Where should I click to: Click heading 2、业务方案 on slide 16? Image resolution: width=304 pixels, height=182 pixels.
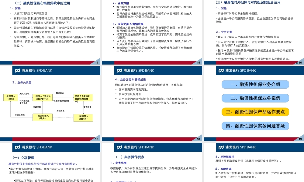(x=224, y=32)
